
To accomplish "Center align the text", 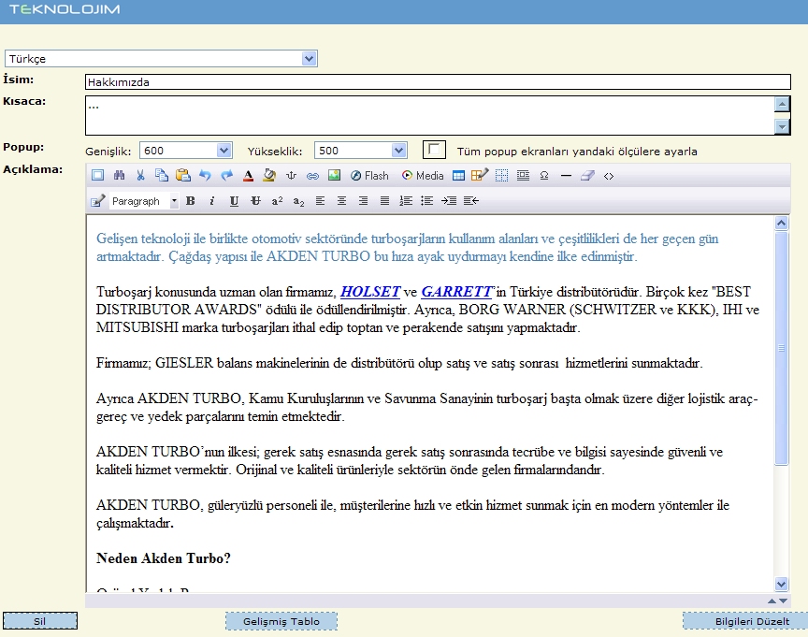I will (x=341, y=201).
